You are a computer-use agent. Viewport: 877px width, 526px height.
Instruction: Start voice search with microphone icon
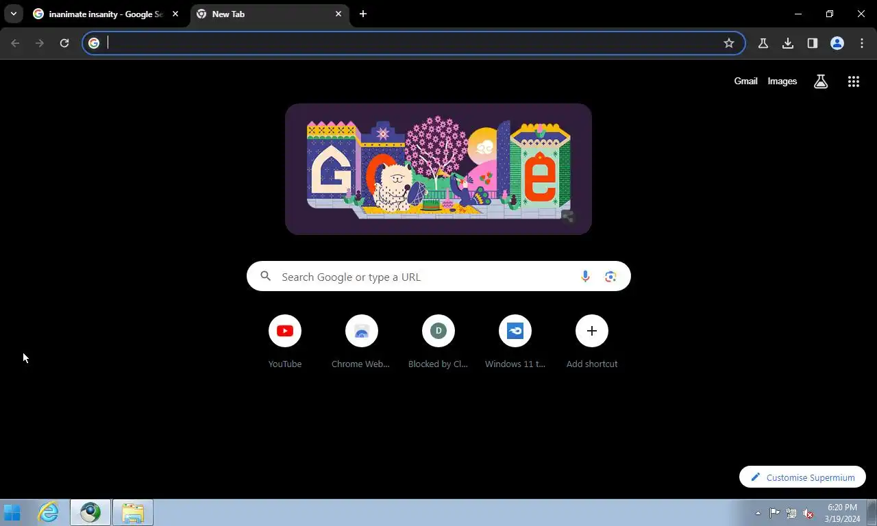pos(585,277)
